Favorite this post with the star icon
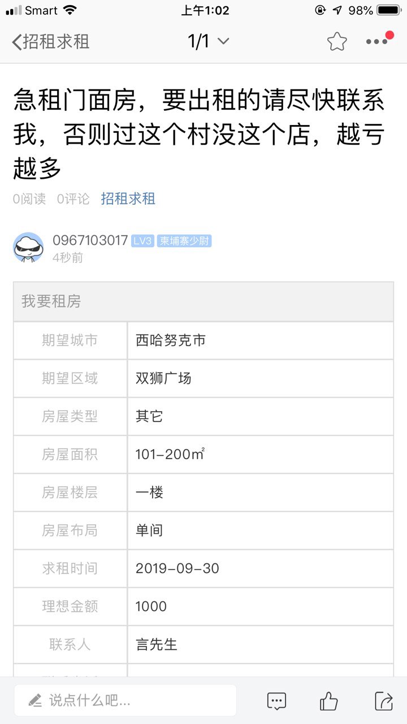This screenshot has width=407, height=724. click(336, 41)
